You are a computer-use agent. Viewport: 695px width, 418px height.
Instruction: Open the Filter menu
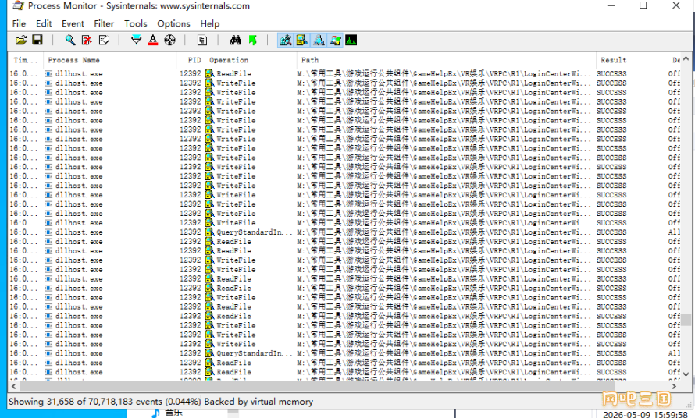104,23
